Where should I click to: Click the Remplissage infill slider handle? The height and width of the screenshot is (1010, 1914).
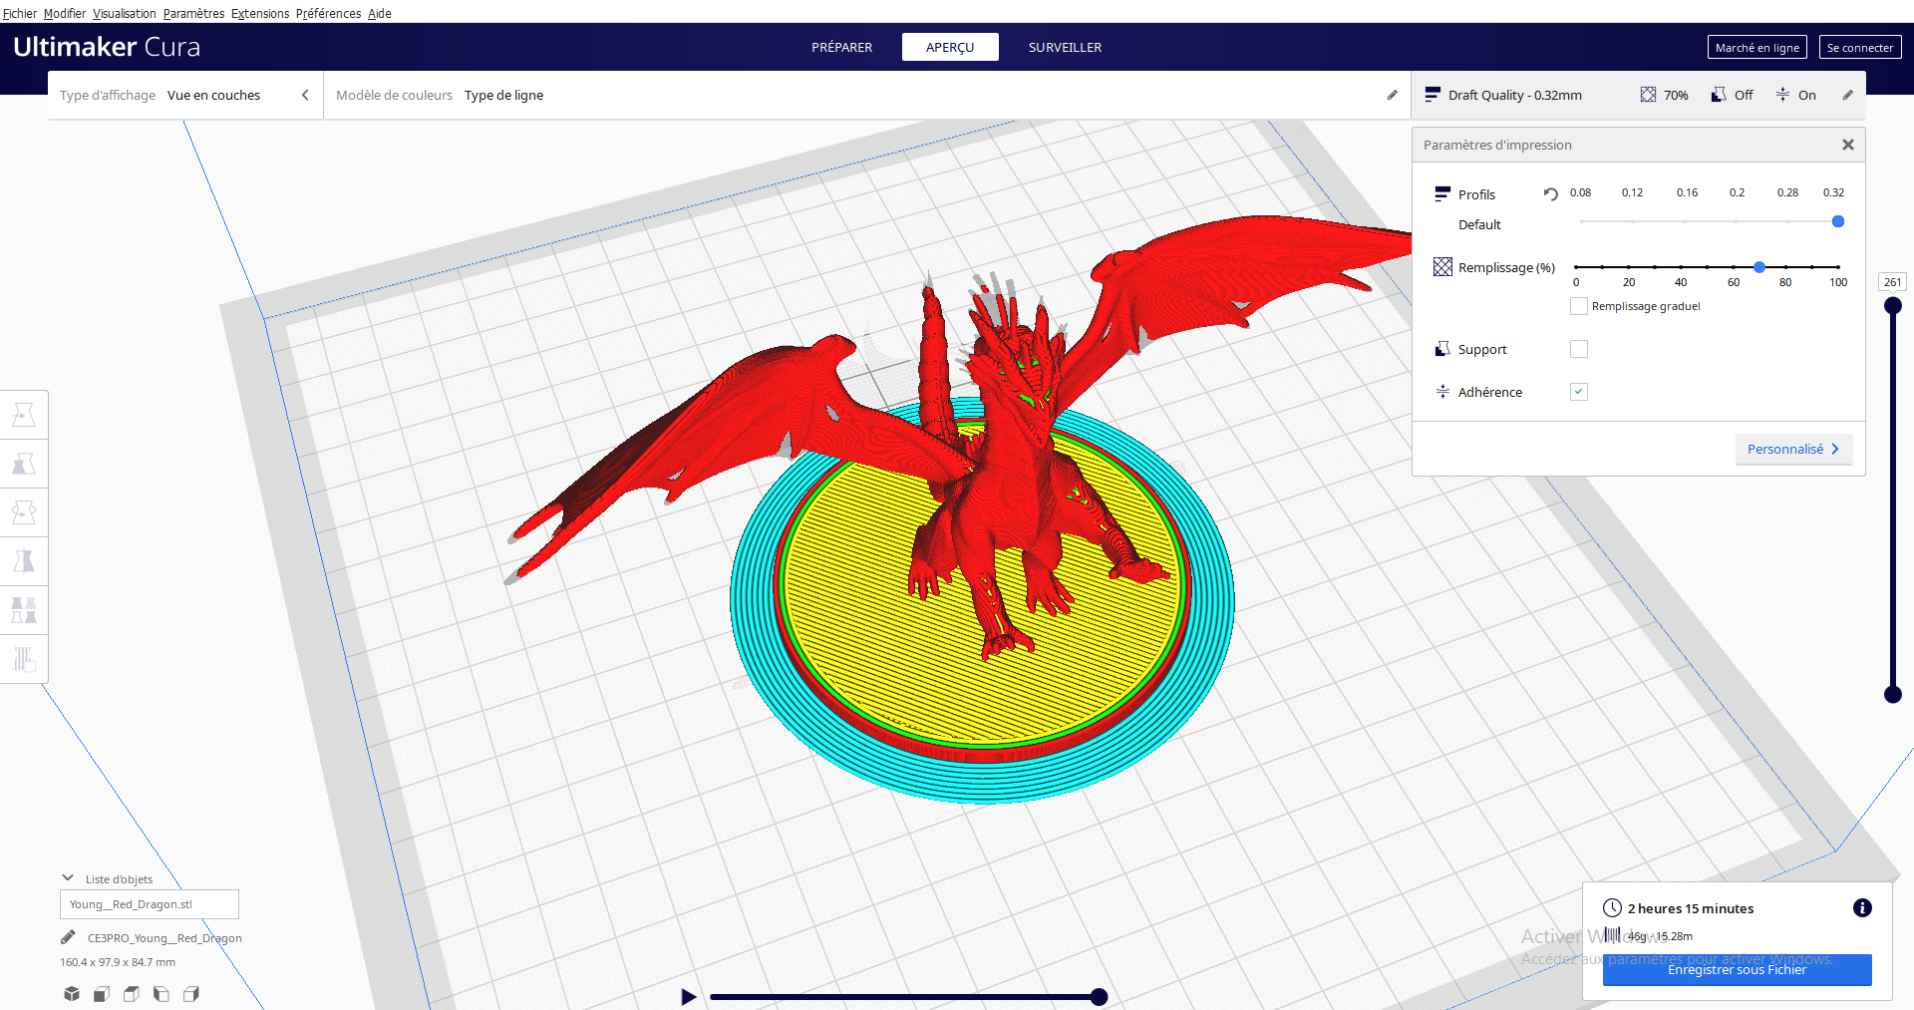(1759, 267)
